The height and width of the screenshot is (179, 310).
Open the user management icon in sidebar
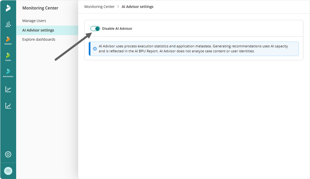tap(8, 24)
